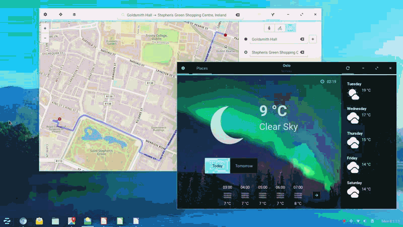The width and height of the screenshot is (403, 227).
Task: Open the mail app from the taskbar
Action: (x=39, y=221)
